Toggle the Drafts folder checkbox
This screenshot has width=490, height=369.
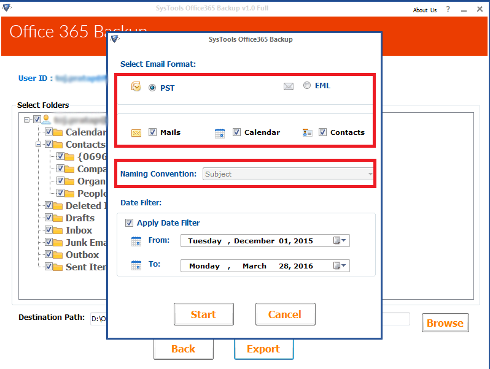point(49,218)
